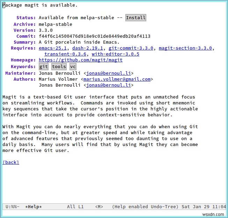228x218 pixels.
Task: Click the 'Maintainer:' field label
Action: pos(21,73)
